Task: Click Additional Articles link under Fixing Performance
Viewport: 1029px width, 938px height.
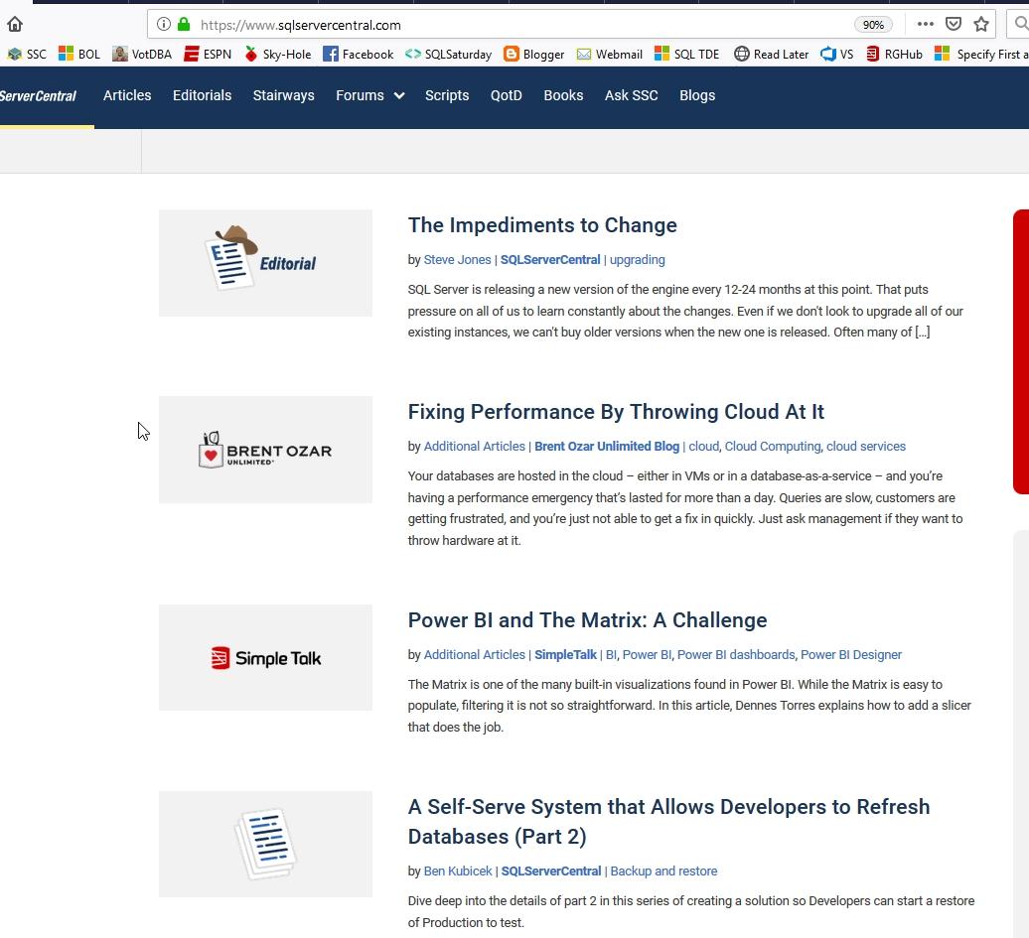Action: [474, 446]
